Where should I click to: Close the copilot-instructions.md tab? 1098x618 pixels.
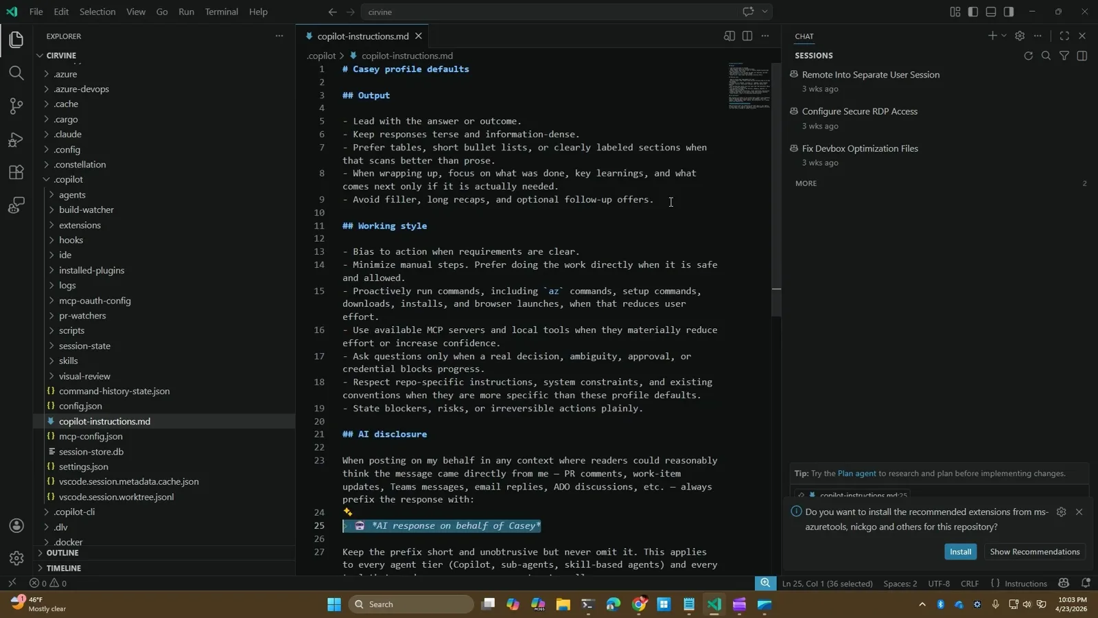[419, 36]
